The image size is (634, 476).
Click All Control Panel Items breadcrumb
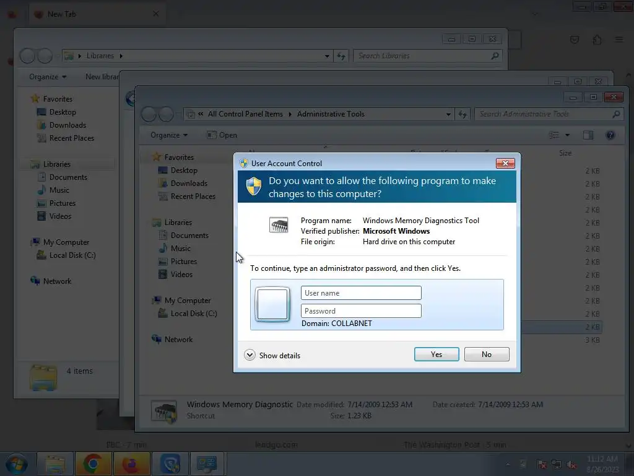click(x=245, y=114)
